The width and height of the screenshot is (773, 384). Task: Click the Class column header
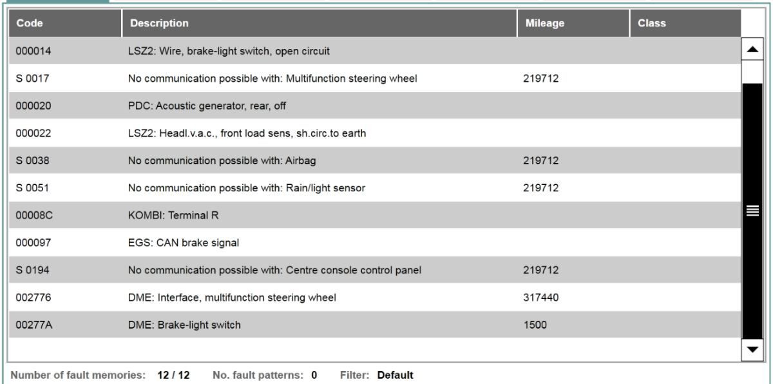tap(685, 23)
